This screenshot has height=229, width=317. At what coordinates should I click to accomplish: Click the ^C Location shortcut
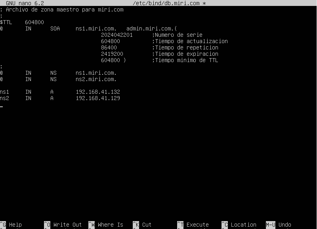click(x=239, y=225)
